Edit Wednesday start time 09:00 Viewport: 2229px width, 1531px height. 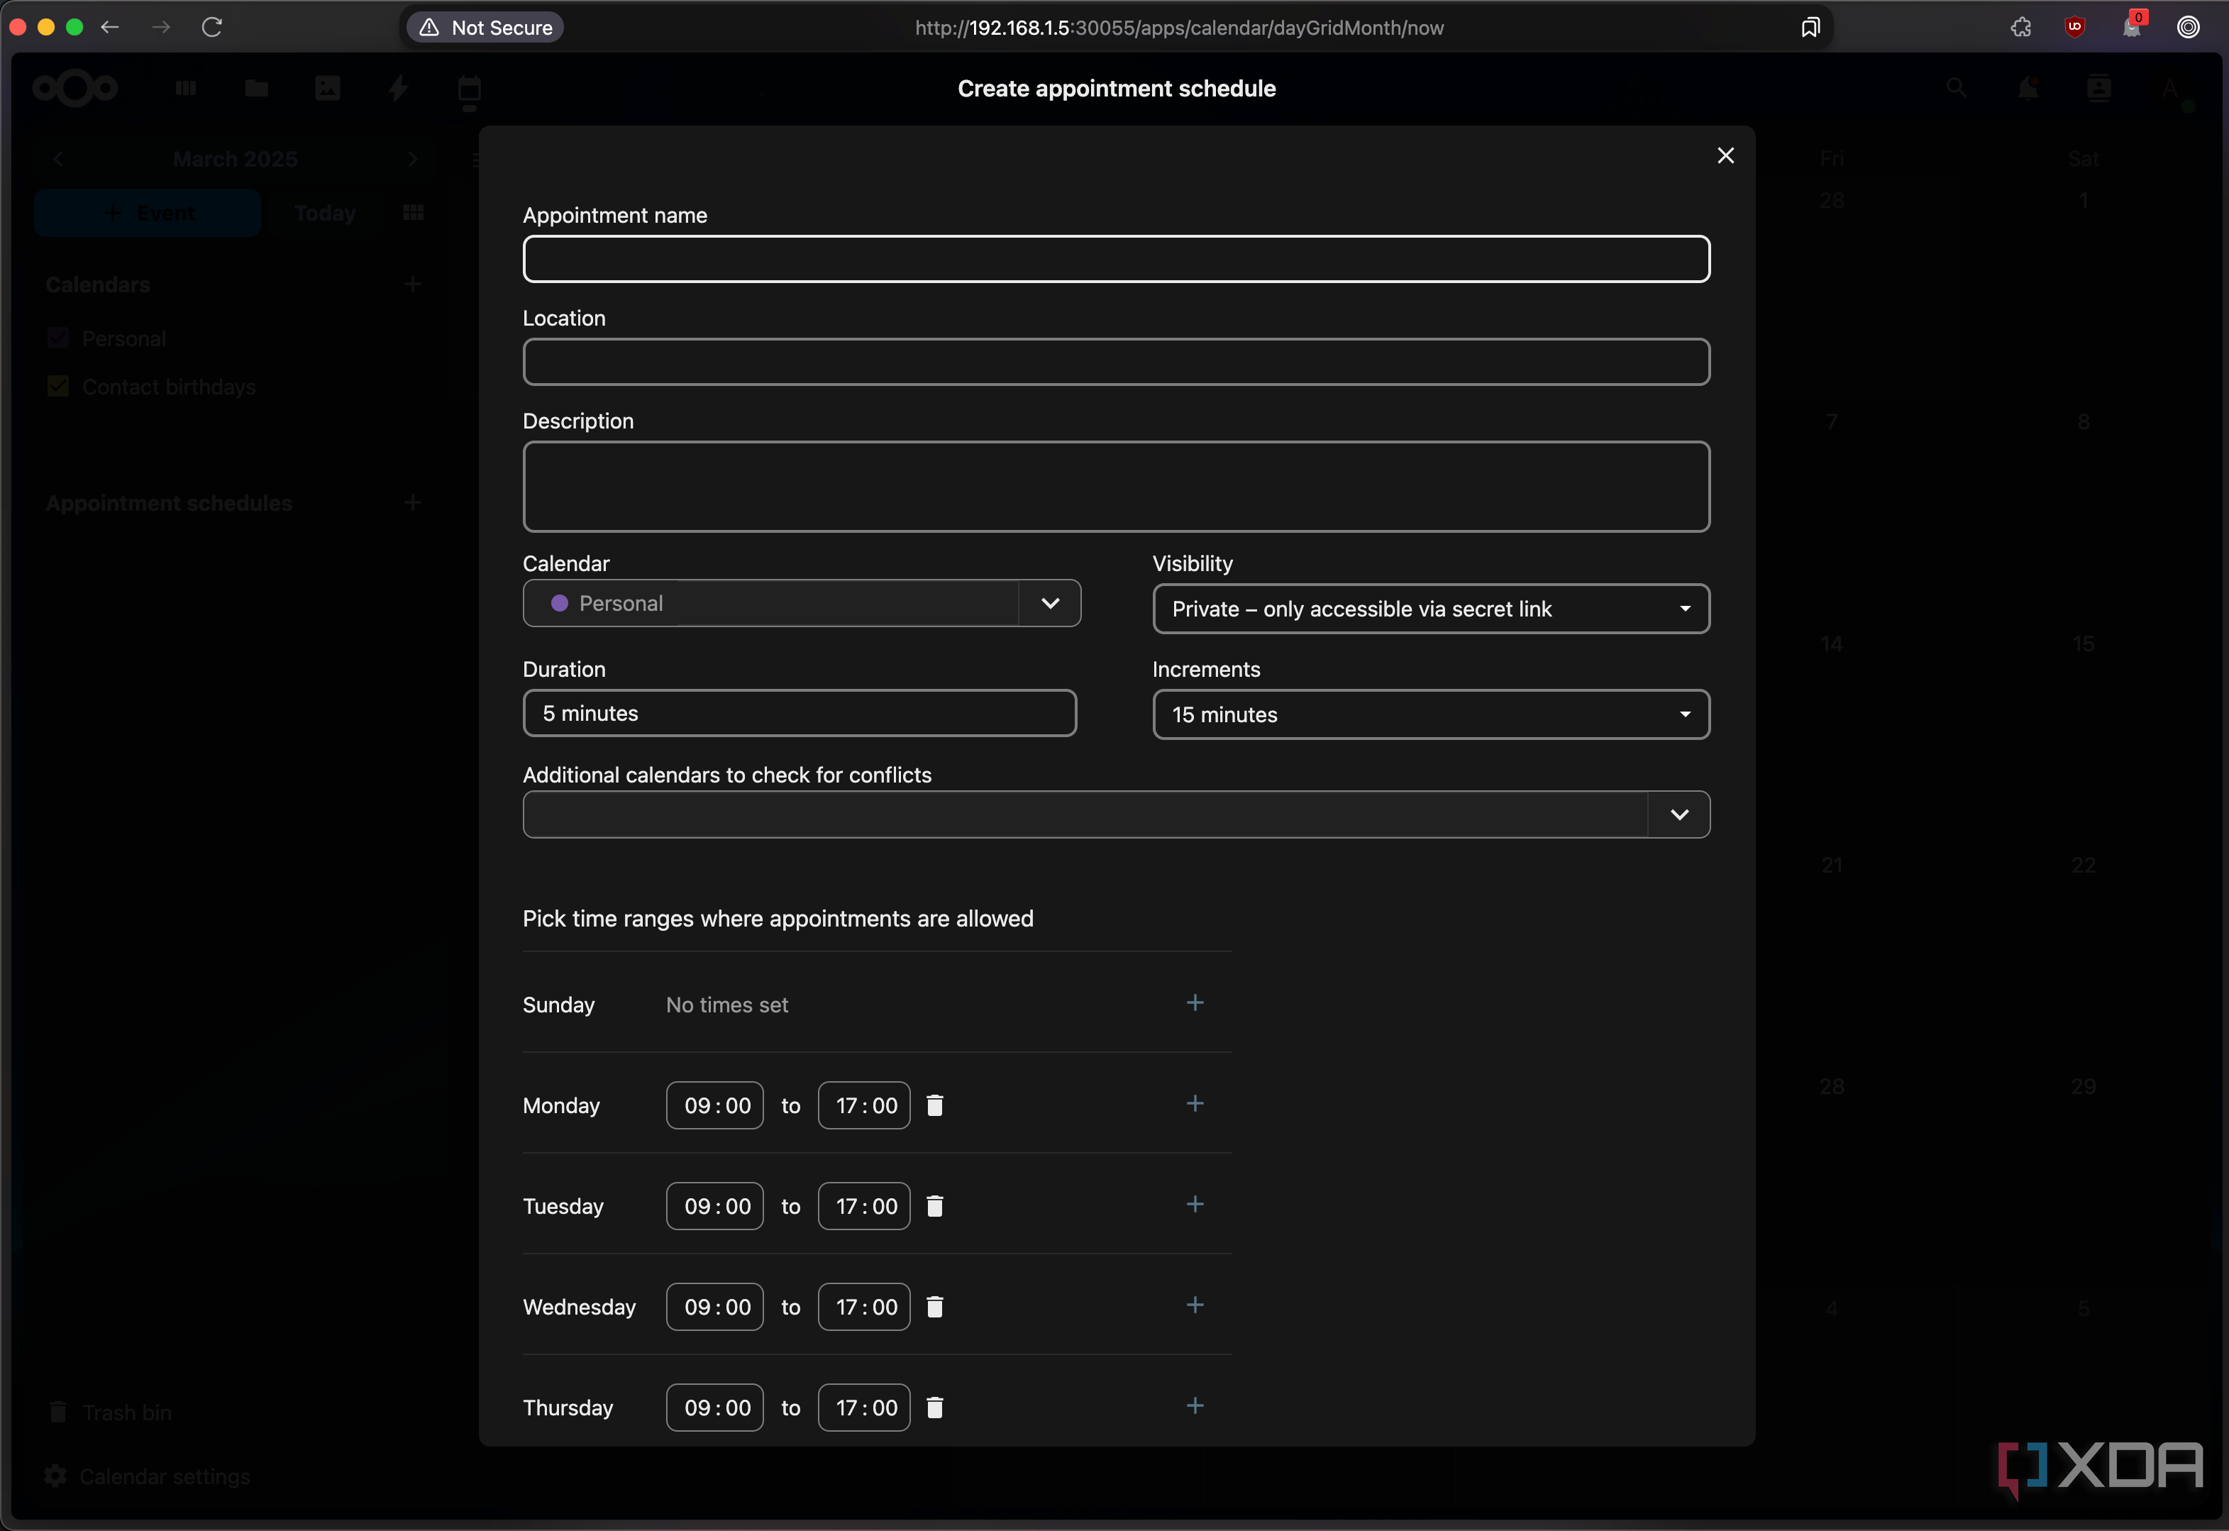(x=714, y=1308)
